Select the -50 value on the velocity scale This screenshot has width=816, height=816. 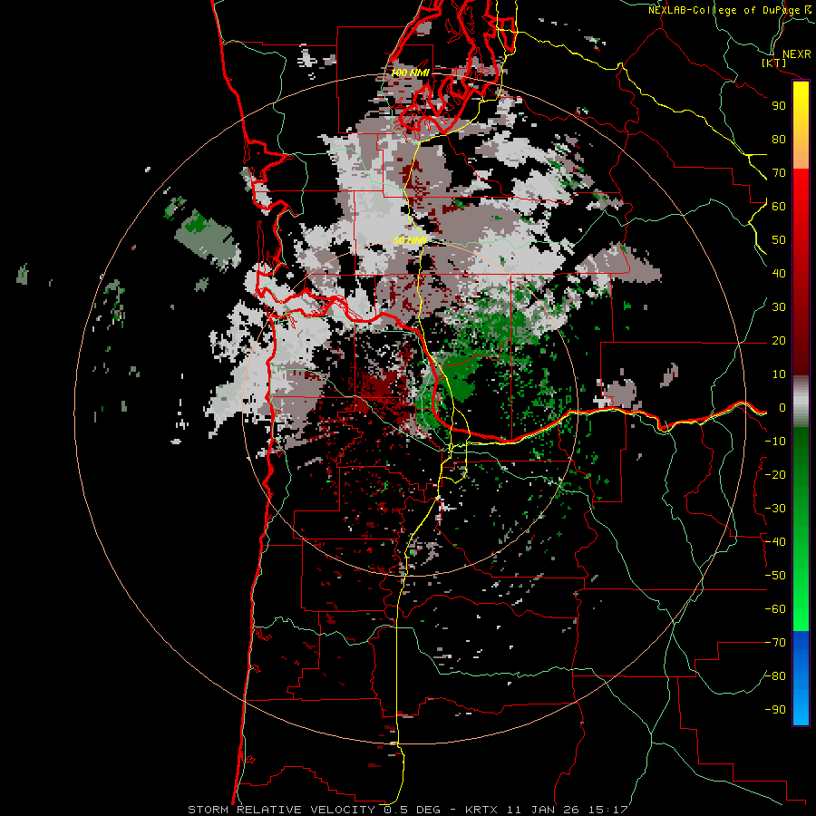tap(775, 576)
